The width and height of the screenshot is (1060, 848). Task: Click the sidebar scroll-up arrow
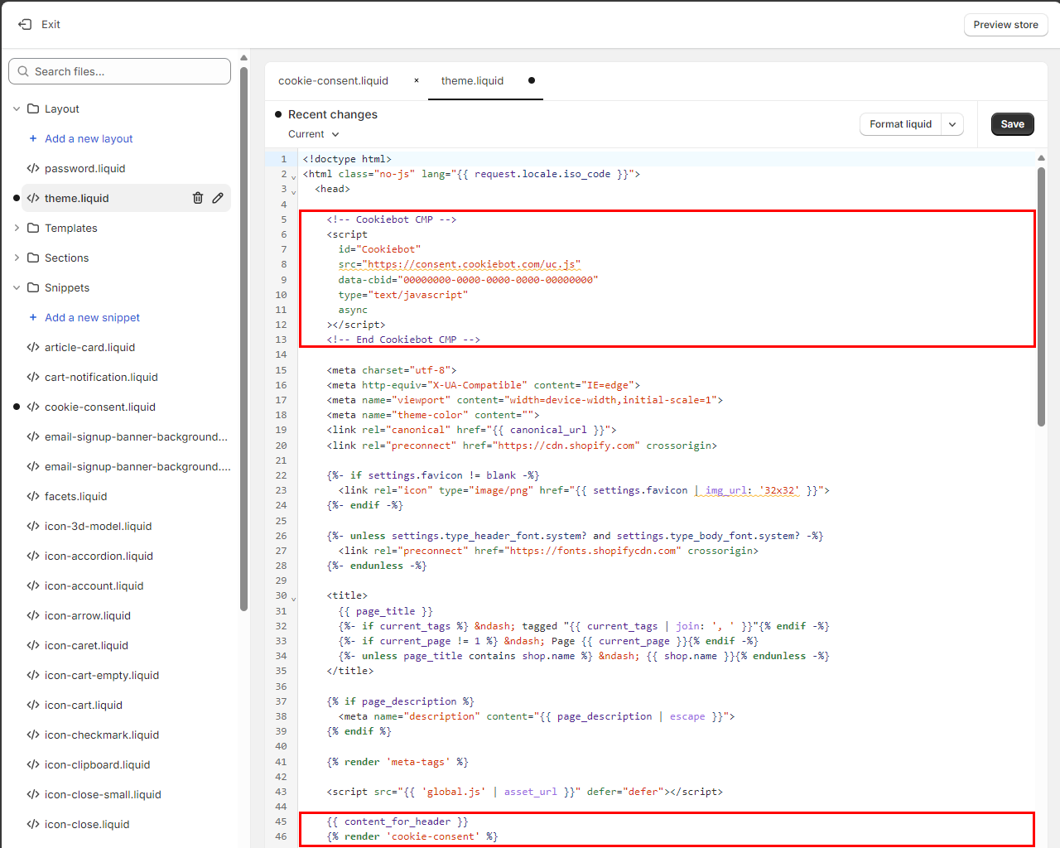(x=243, y=58)
